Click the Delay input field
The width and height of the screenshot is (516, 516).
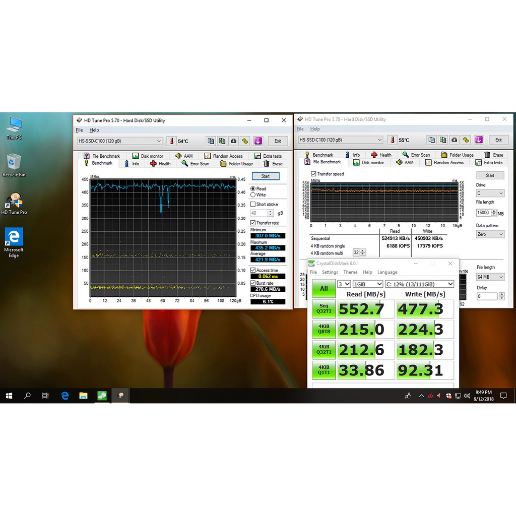coord(487,296)
